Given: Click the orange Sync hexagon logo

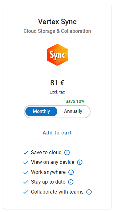Looking at the screenshot, I should 57,55.
